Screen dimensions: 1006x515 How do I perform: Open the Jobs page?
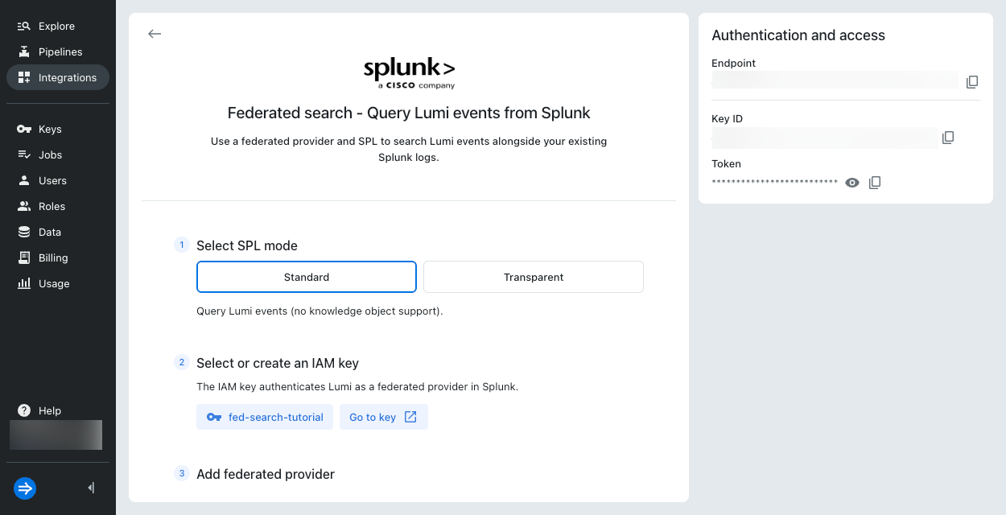57,154
